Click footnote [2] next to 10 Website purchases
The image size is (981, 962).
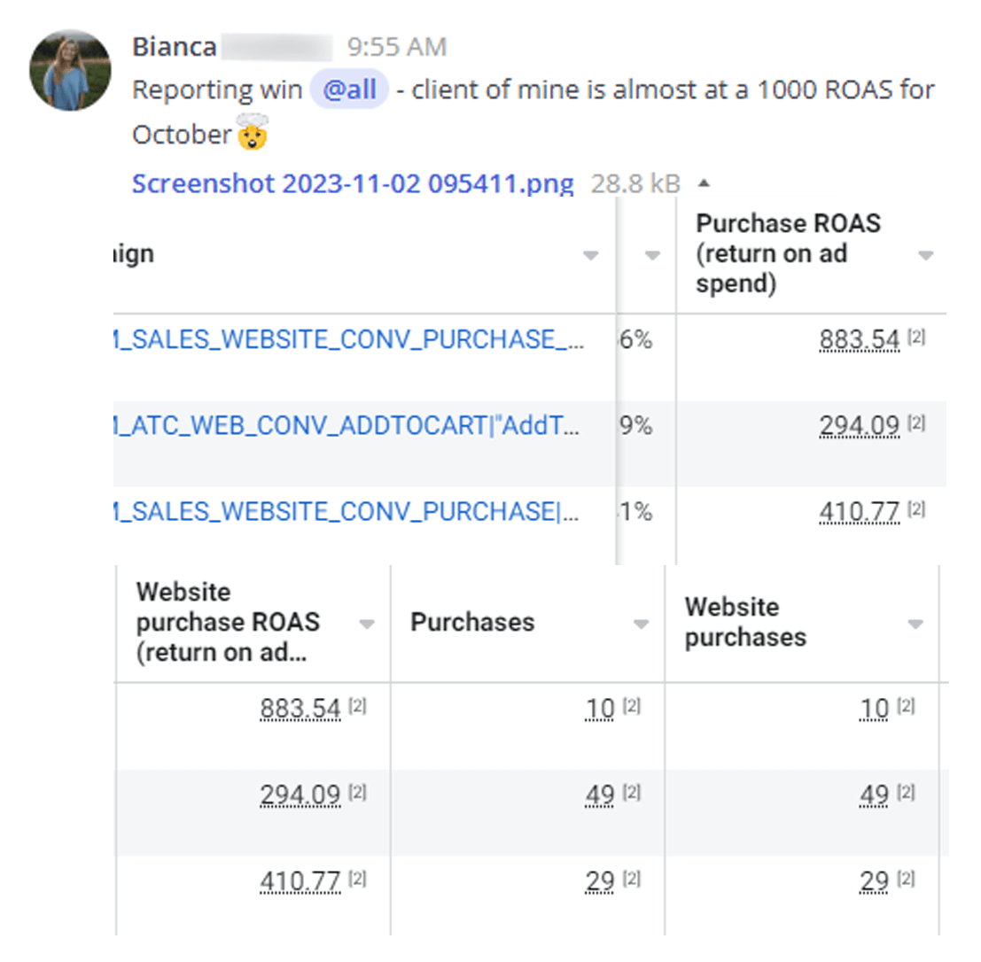(906, 706)
